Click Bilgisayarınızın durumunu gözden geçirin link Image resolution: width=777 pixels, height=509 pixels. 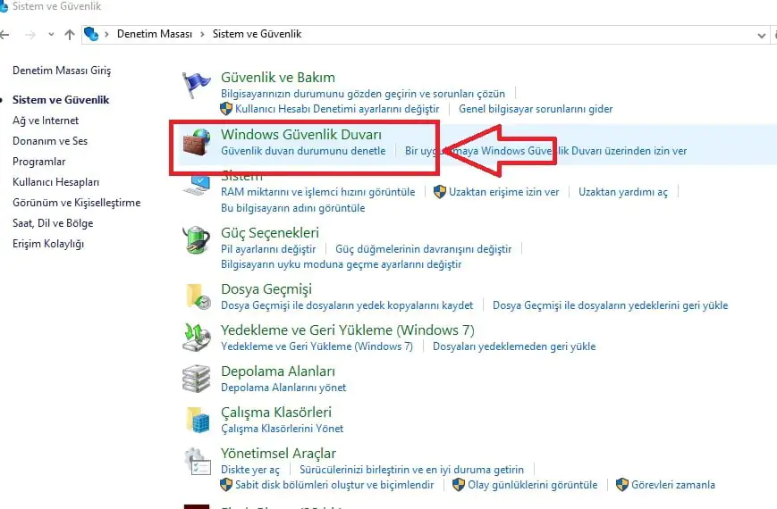(x=363, y=94)
